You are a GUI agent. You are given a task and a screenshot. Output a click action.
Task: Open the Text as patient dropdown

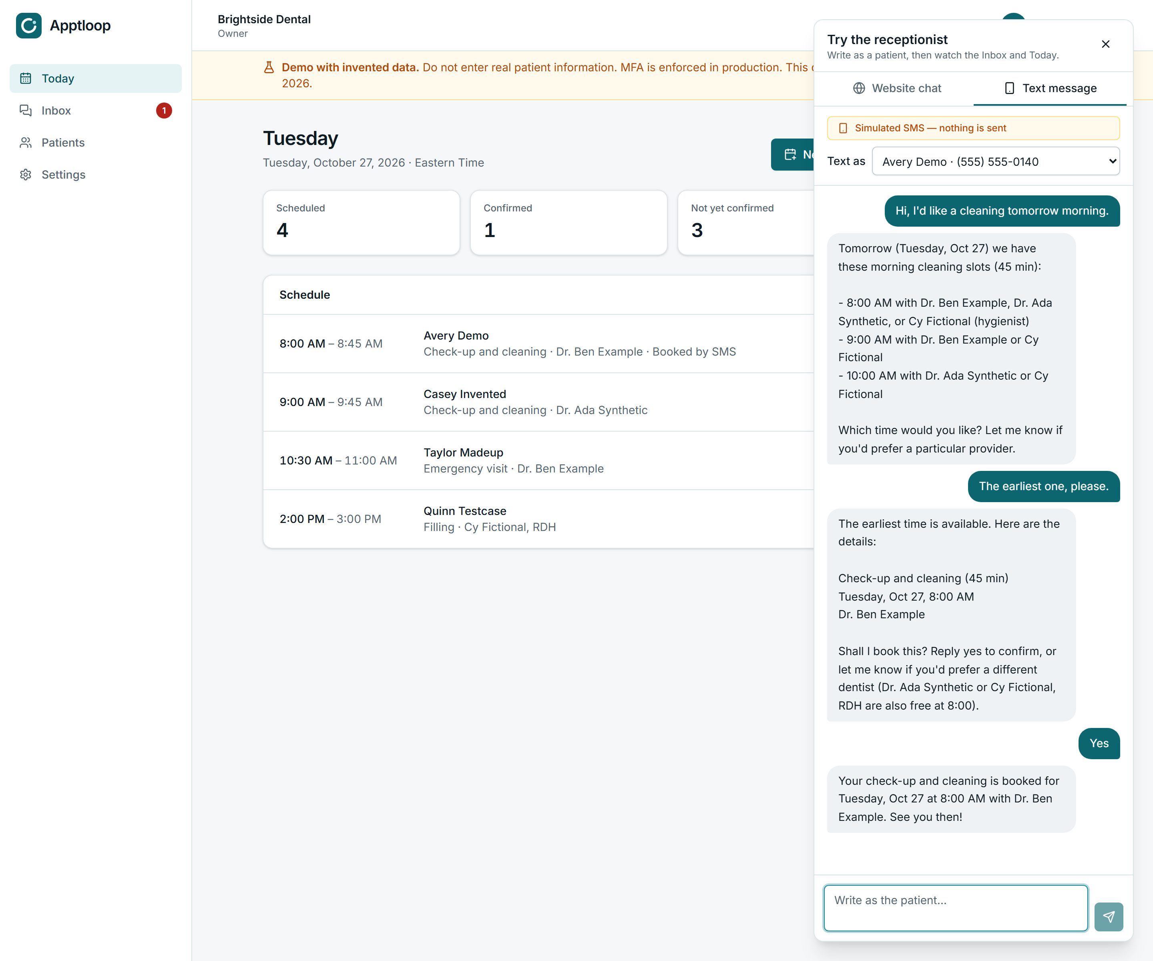coord(995,161)
